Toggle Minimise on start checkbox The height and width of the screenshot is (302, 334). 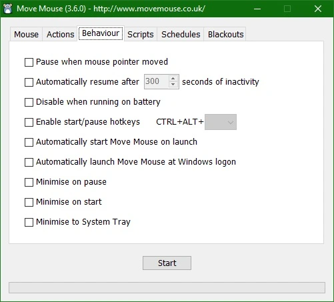pyautogui.click(x=29, y=202)
